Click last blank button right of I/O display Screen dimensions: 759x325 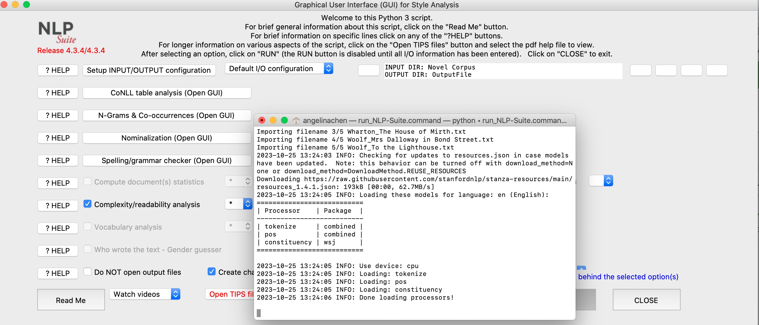(x=717, y=71)
